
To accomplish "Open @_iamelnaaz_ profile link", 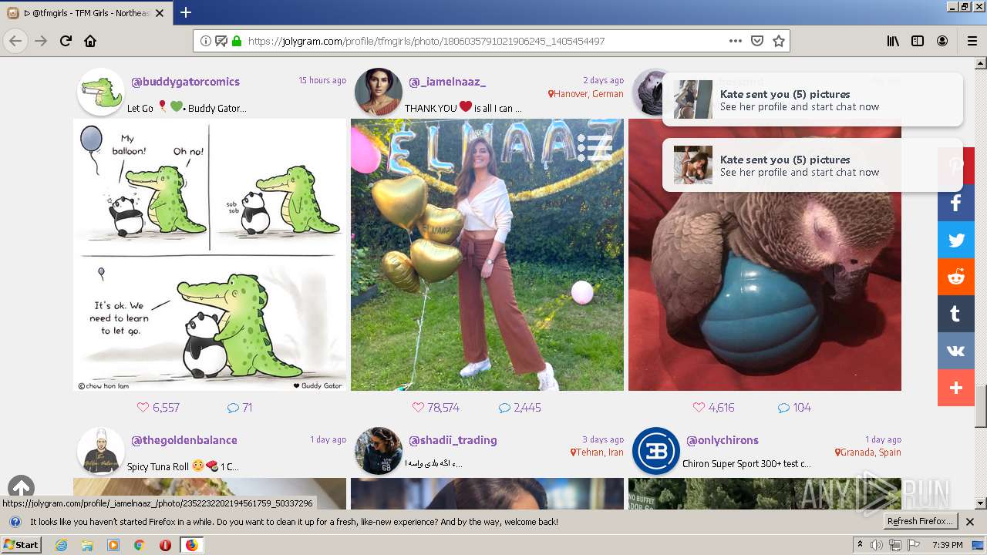I will 447,82.
